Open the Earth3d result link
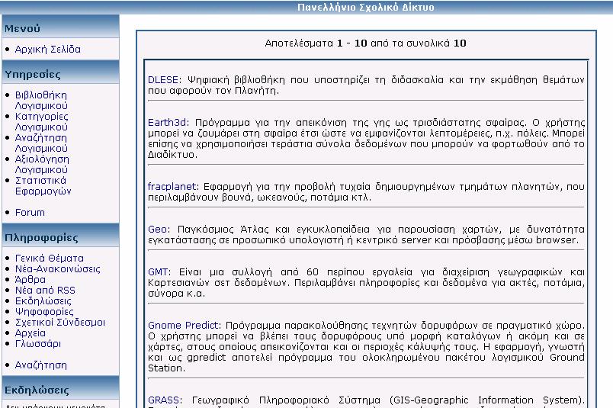613x408 pixels. (x=167, y=123)
